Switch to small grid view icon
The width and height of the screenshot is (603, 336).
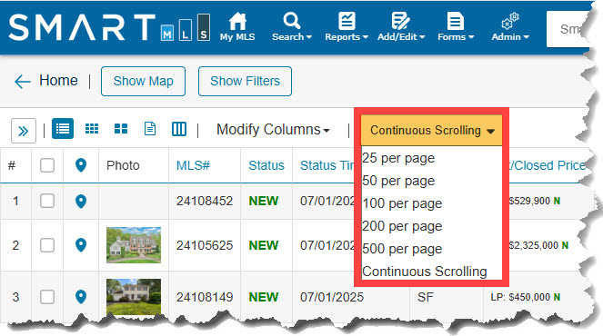[x=92, y=129]
